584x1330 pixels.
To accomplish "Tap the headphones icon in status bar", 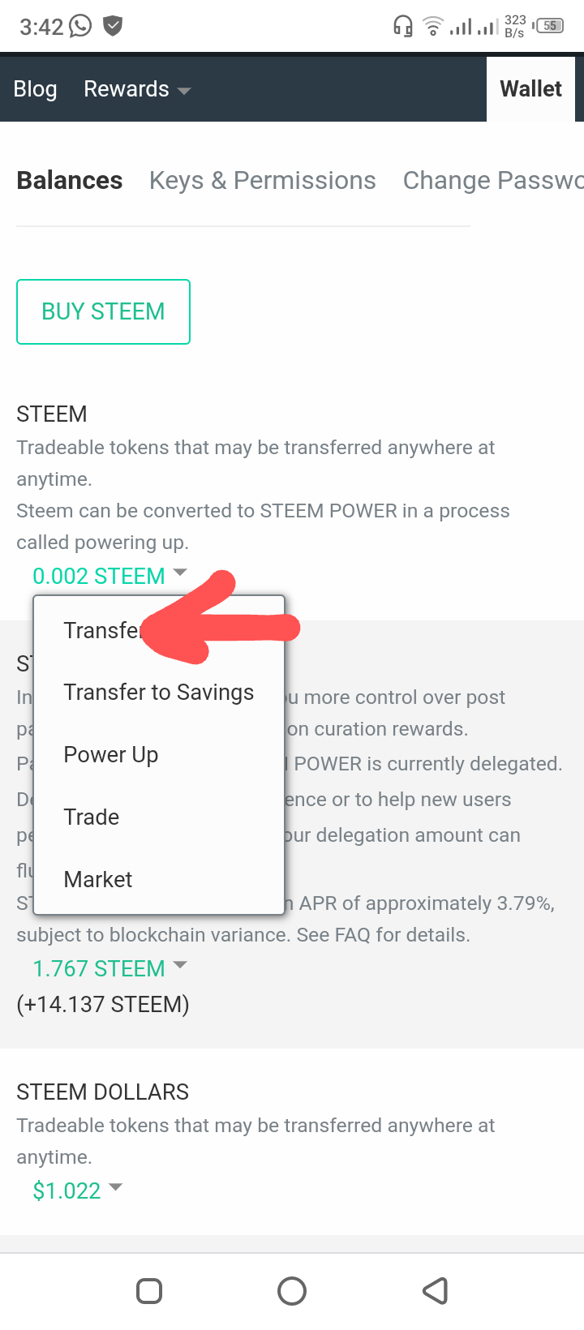I will pos(402,27).
